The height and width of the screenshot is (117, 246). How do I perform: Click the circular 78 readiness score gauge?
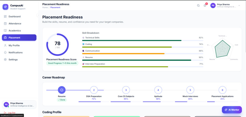(57, 45)
